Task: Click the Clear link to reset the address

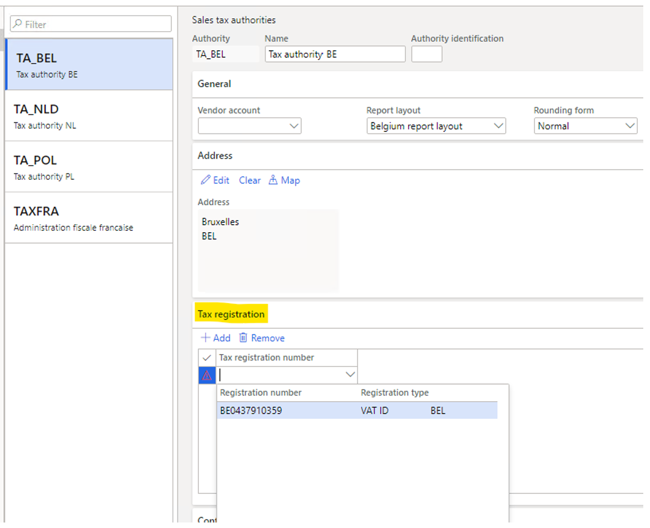Action: [x=249, y=180]
